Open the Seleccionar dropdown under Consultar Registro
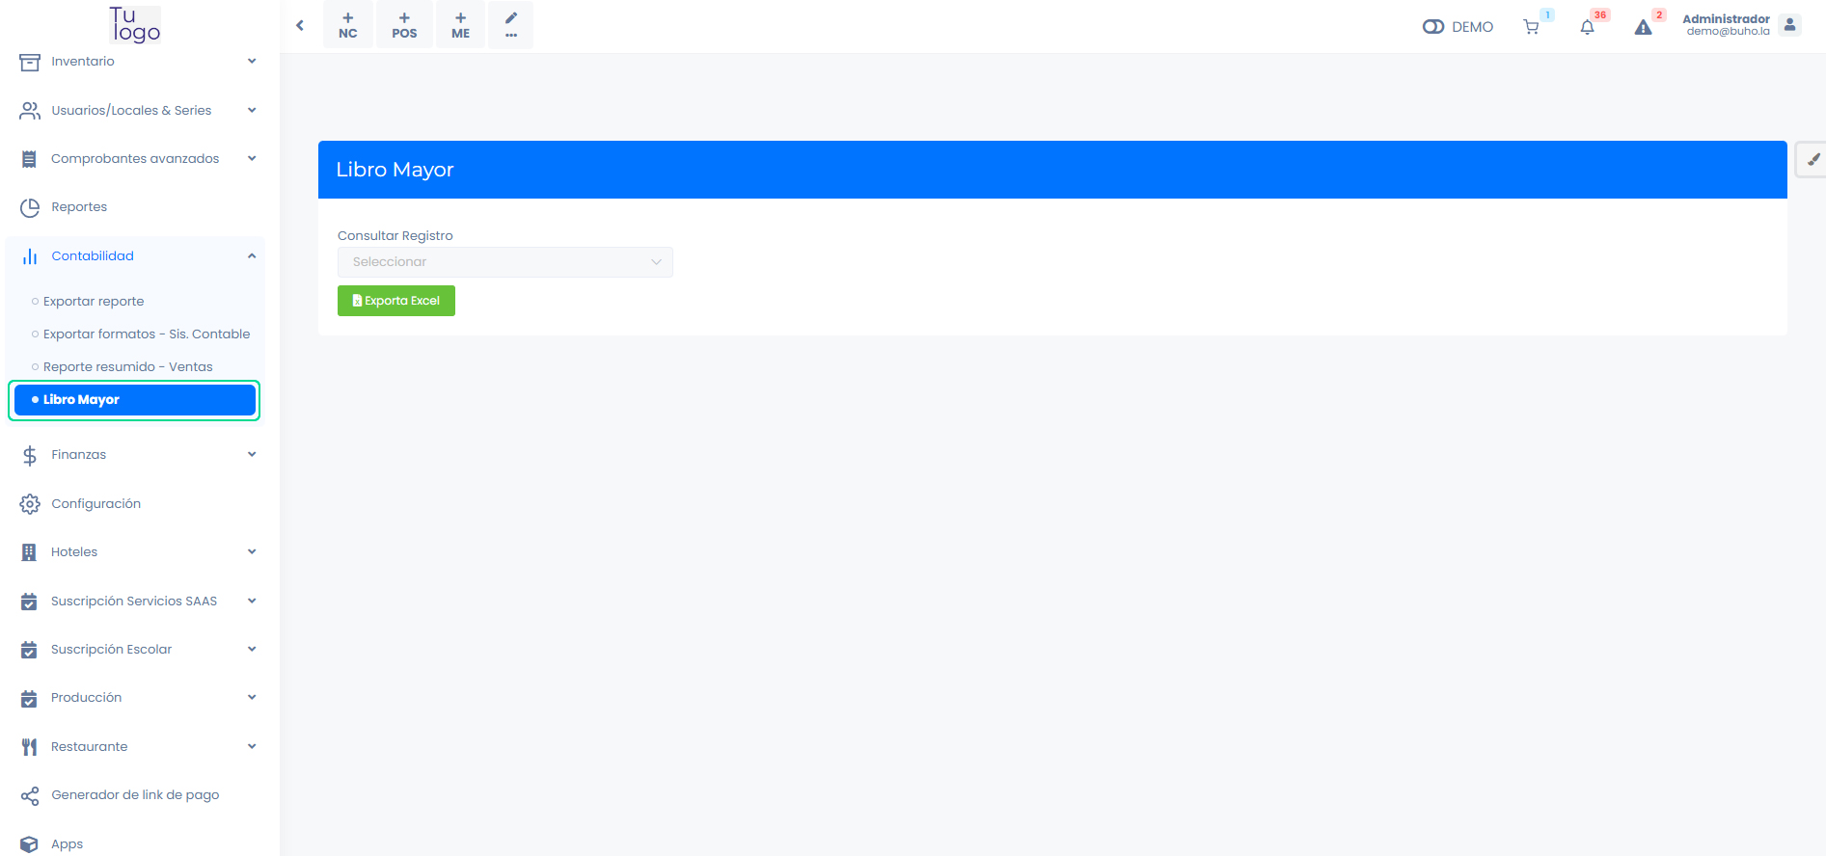This screenshot has width=1826, height=856. pyautogui.click(x=504, y=261)
